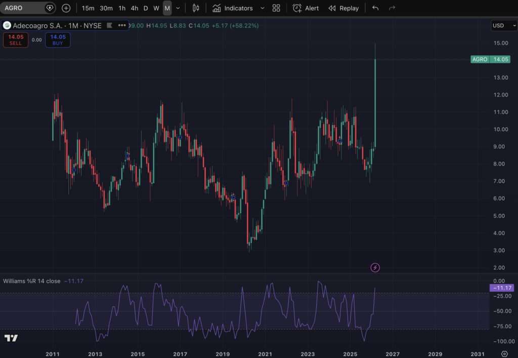
Task: Expand the timeframe dropdown chevron
Action: pos(178,8)
